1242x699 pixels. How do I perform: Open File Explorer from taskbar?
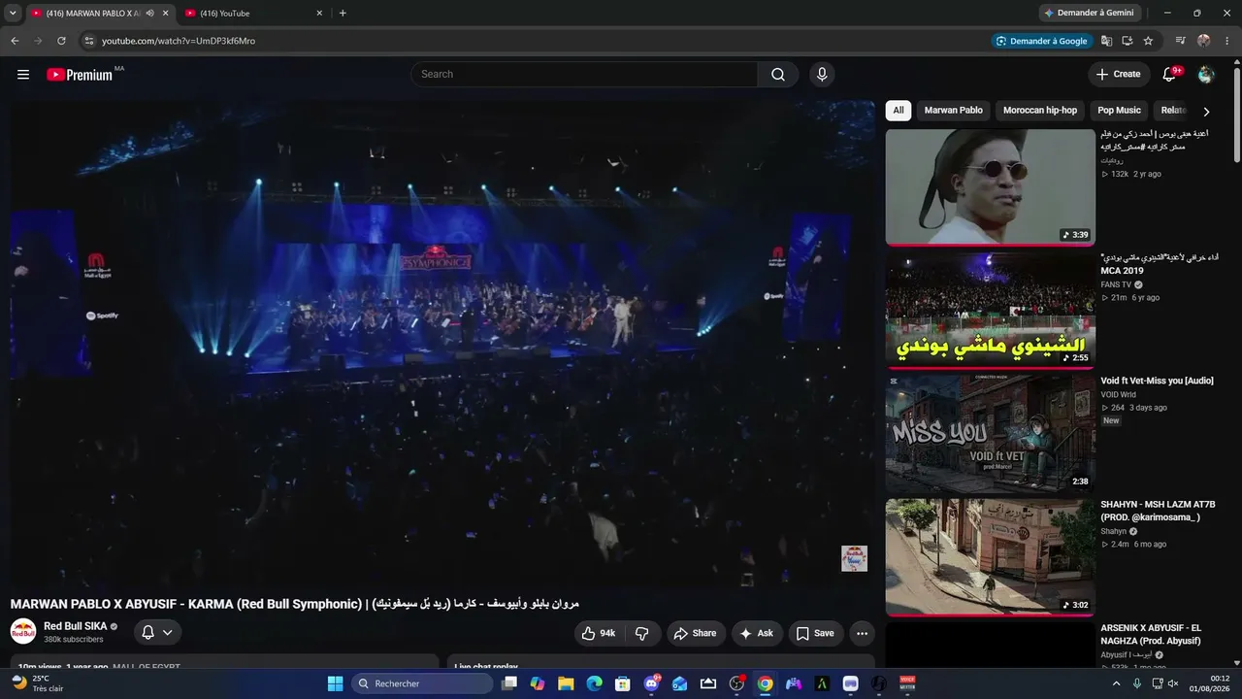point(566,683)
